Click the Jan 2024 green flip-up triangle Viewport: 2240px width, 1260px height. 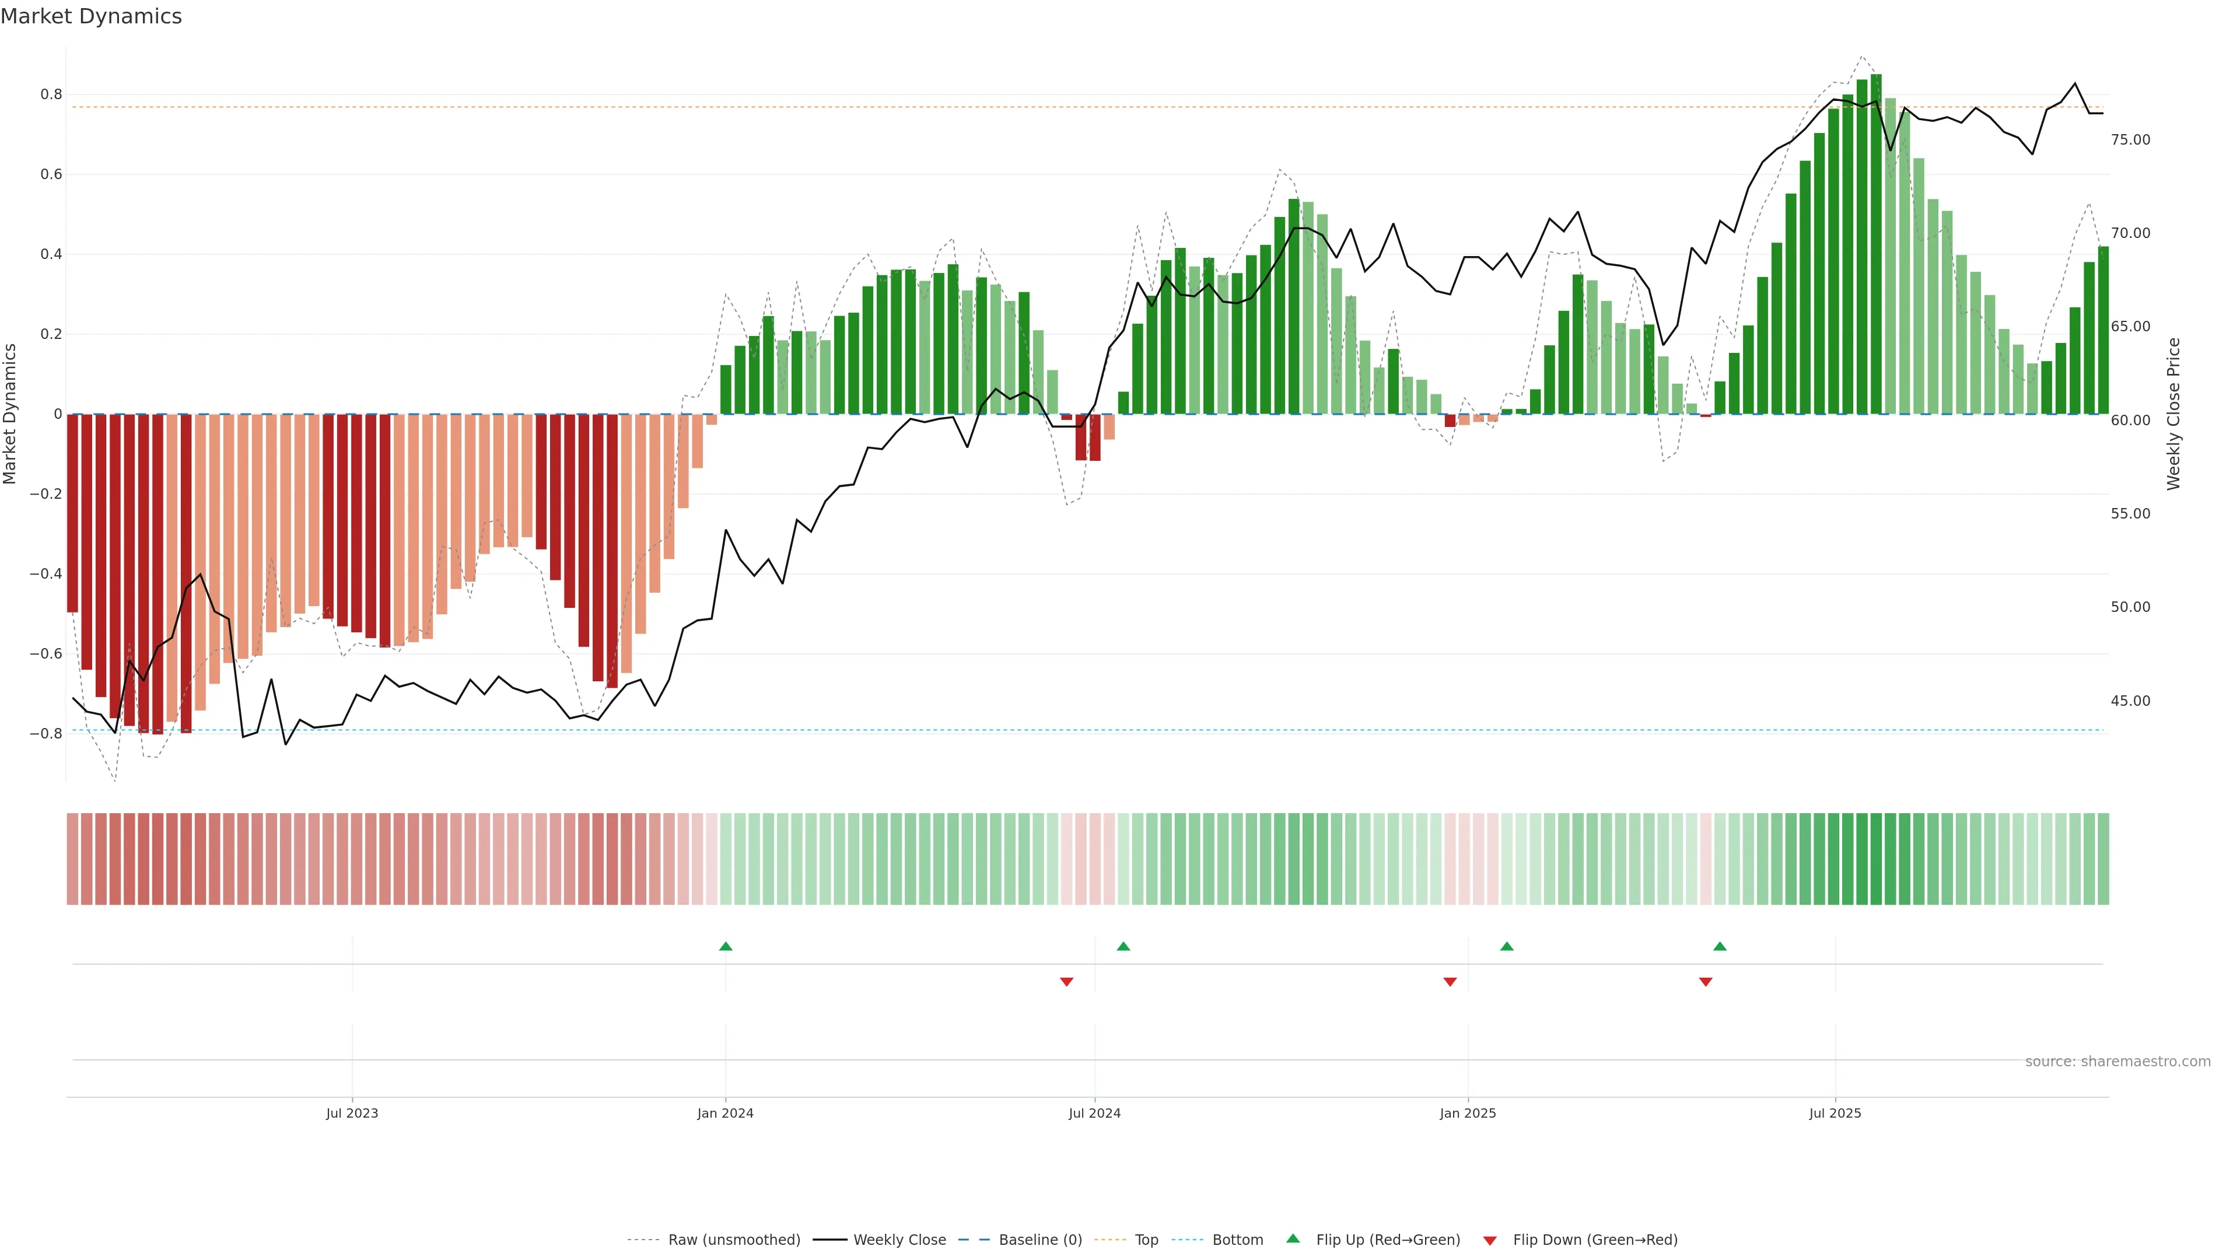coord(725,946)
